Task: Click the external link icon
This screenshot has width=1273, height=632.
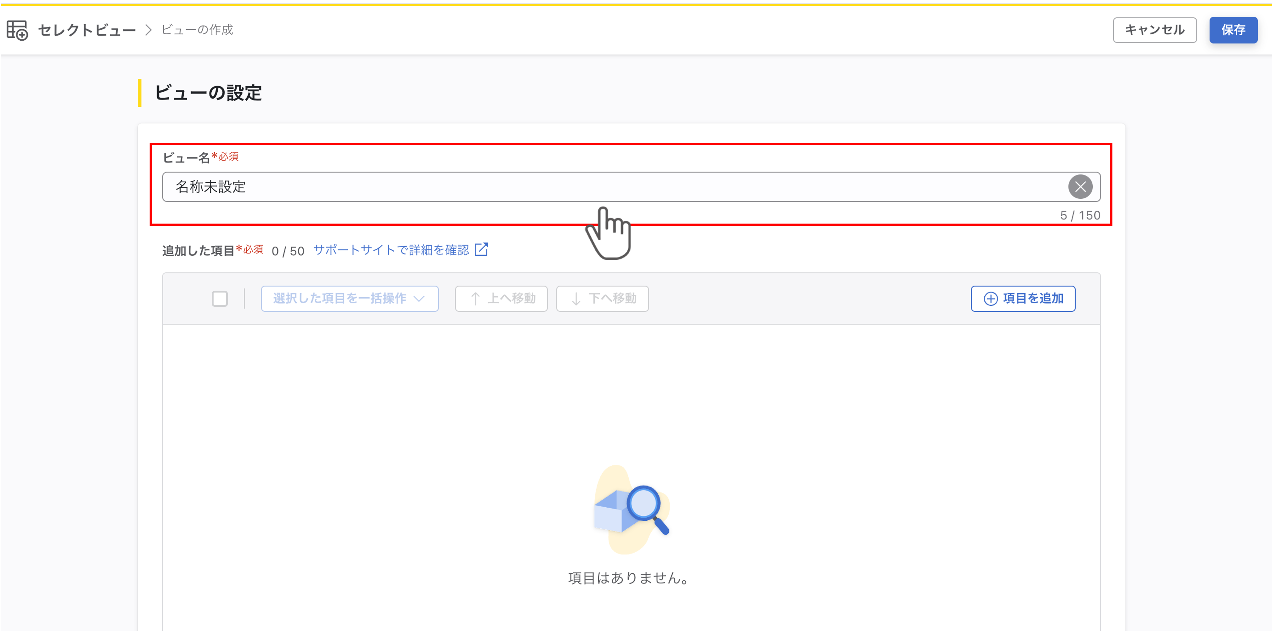Action: pos(481,250)
